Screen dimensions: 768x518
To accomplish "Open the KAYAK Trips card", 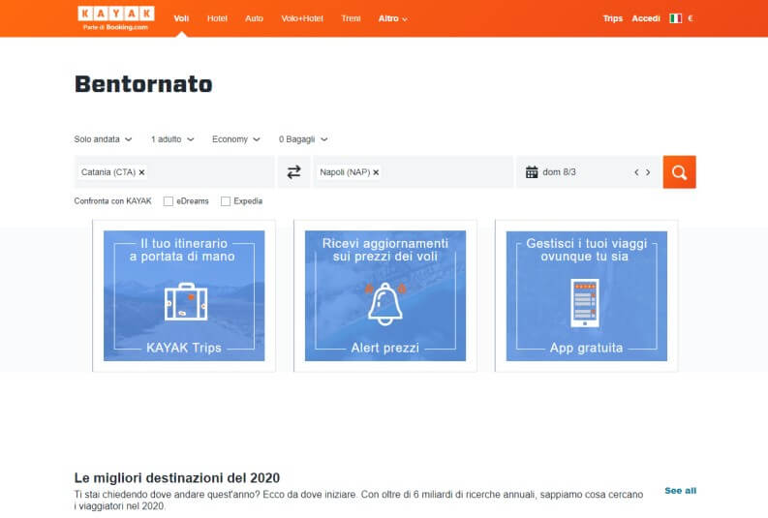I will click(x=184, y=295).
